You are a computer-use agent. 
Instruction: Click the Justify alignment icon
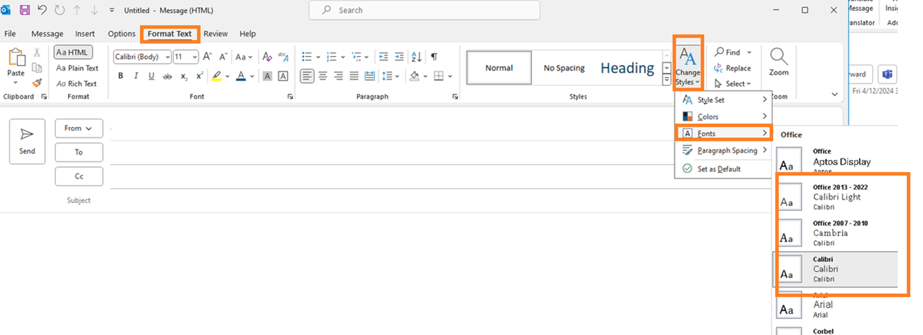(354, 76)
